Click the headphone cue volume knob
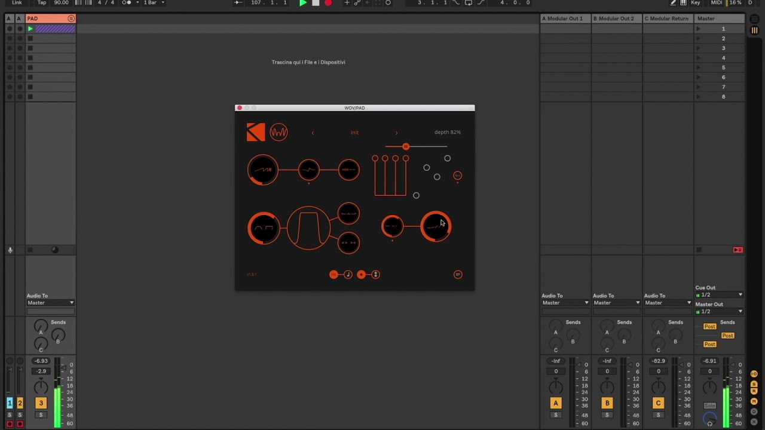Viewport: 765px width, 430px height. coord(710,419)
